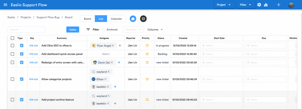The width and height of the screenshot is (302, 109).
Task: Open issue key SFB-650
Action: pyautogui.click(x=34, y=79)
